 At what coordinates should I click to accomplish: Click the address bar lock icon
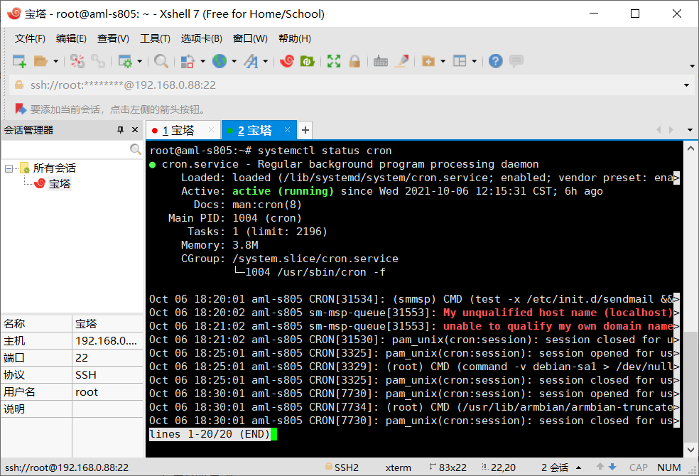click(x=19, y=85)
